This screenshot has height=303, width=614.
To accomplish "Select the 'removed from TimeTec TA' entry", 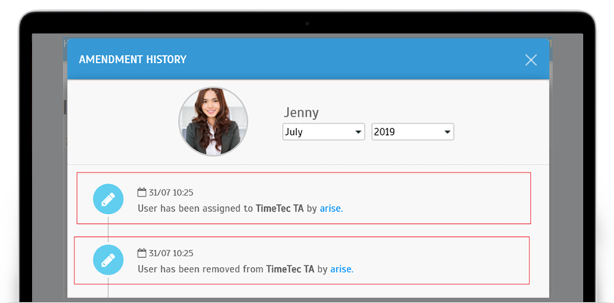I will 302,260.
